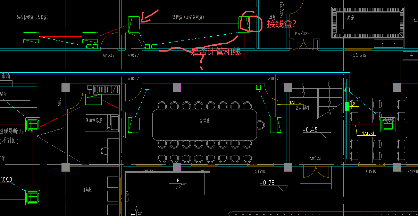Screen dimensions: 418x216
Task: Select the radiator symbol beside 值班休息室 fan coil
Action: point(106,89)
